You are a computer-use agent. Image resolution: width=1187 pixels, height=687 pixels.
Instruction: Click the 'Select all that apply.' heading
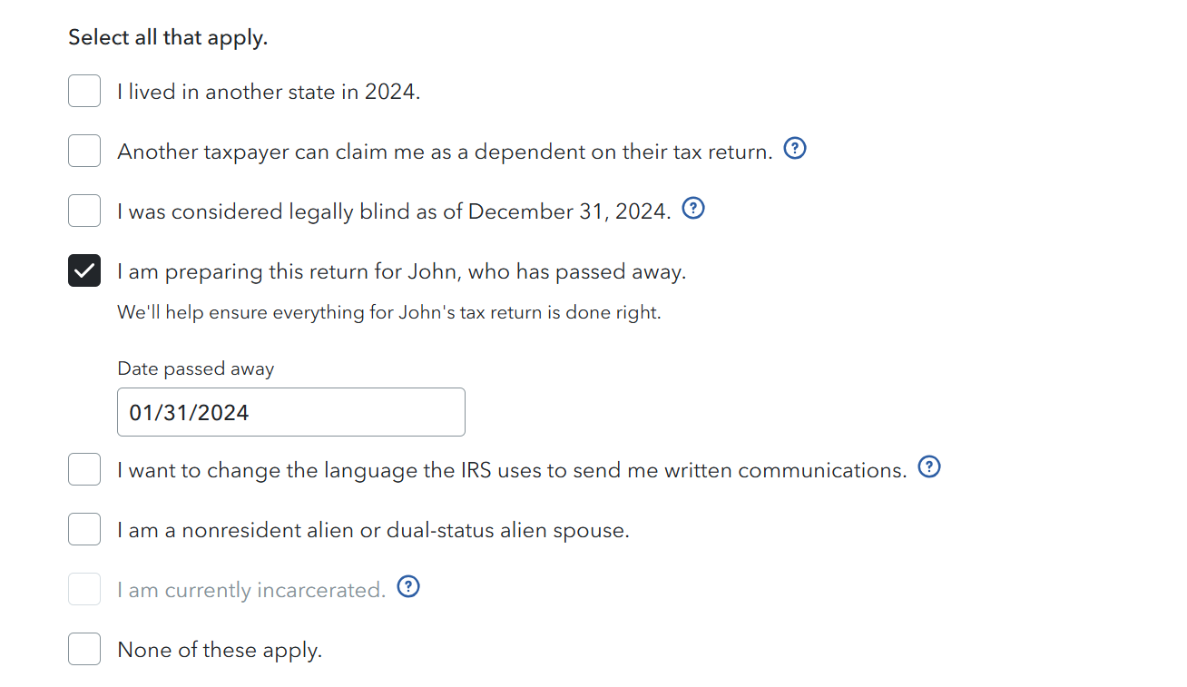click(168, 38)
